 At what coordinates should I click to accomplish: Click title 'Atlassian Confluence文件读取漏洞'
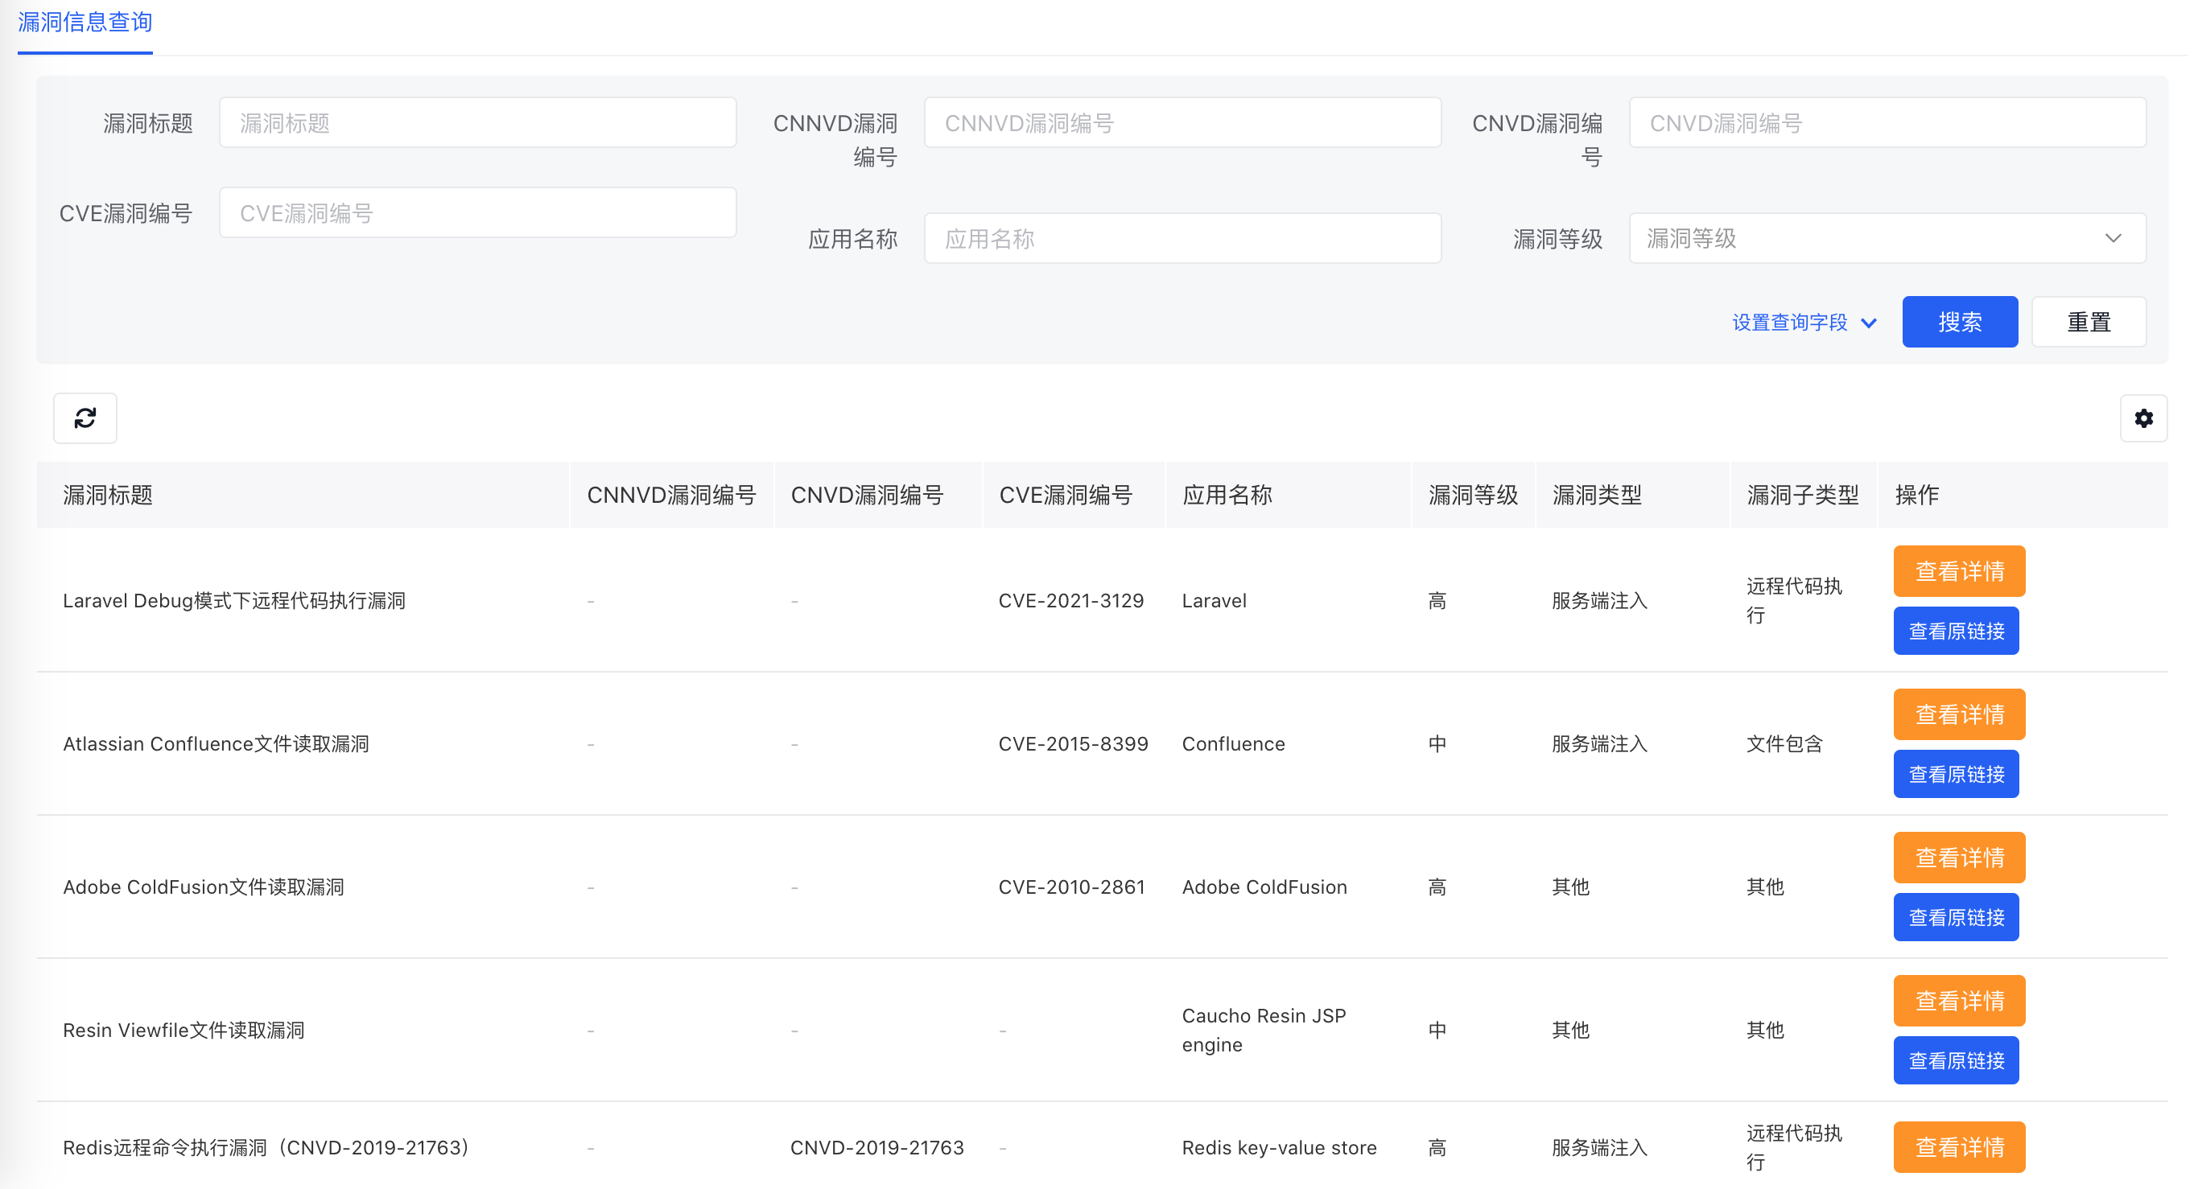point(217,743)
